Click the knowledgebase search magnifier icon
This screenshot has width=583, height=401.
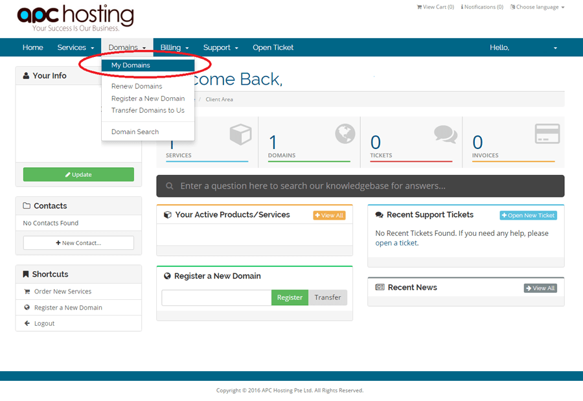(170, 186)
